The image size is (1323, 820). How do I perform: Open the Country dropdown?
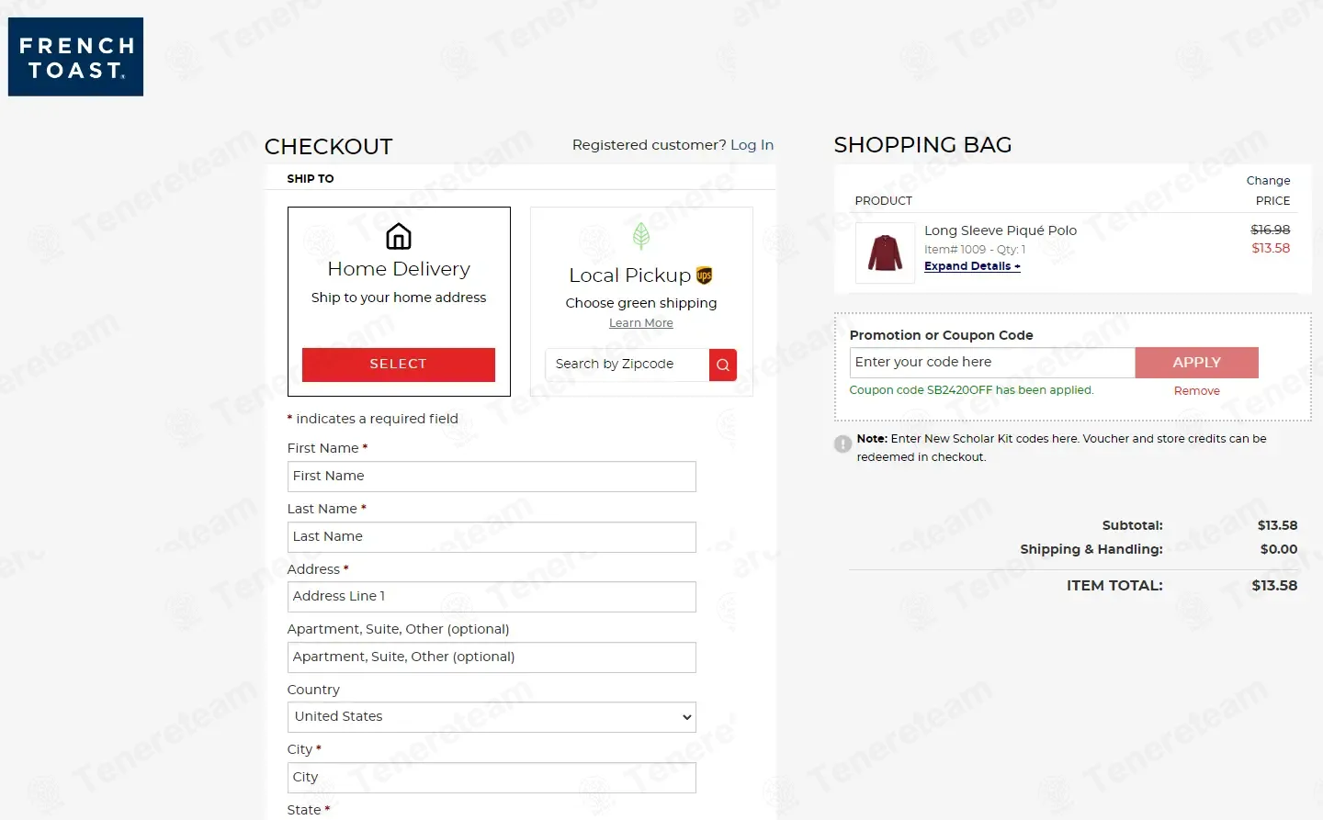click(492, 717)
